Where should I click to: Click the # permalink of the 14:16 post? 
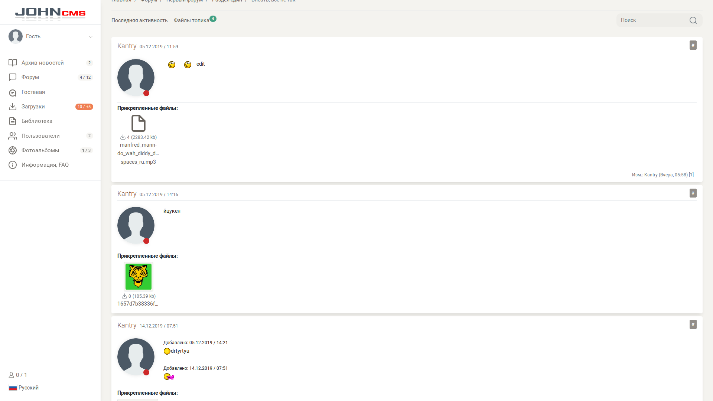point(693,193)
